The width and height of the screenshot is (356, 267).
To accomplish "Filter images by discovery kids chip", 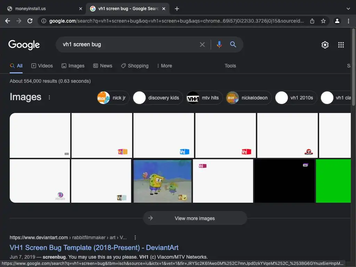I will click(x=158, y=98).
